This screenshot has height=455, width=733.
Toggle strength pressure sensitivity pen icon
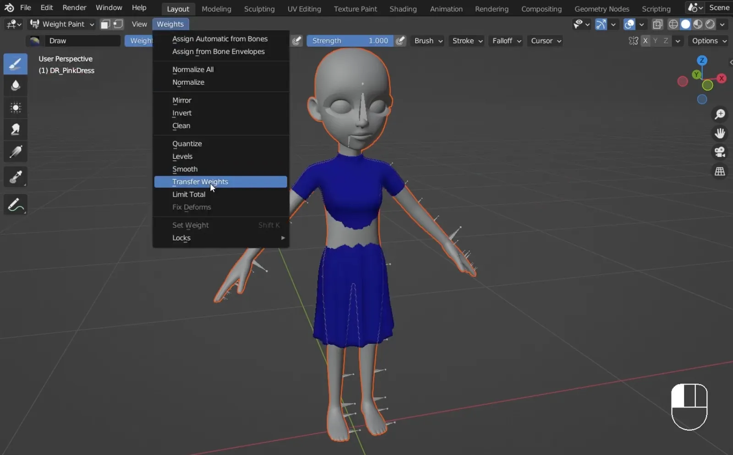tap(400, 41)
